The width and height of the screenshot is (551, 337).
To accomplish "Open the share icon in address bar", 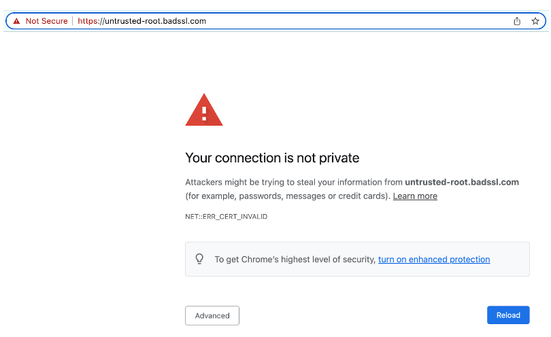I will coord(517,21).
